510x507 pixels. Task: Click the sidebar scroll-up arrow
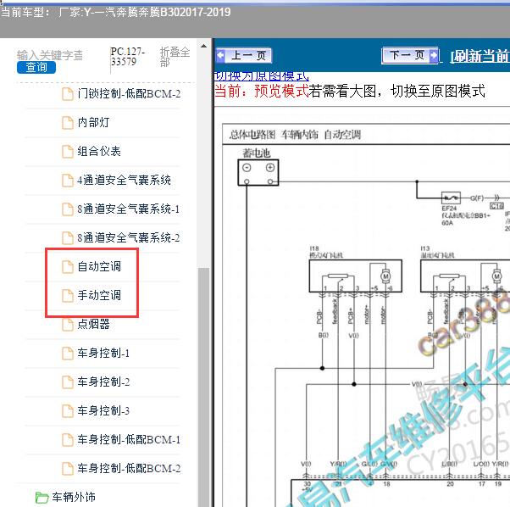coord(203,46)
